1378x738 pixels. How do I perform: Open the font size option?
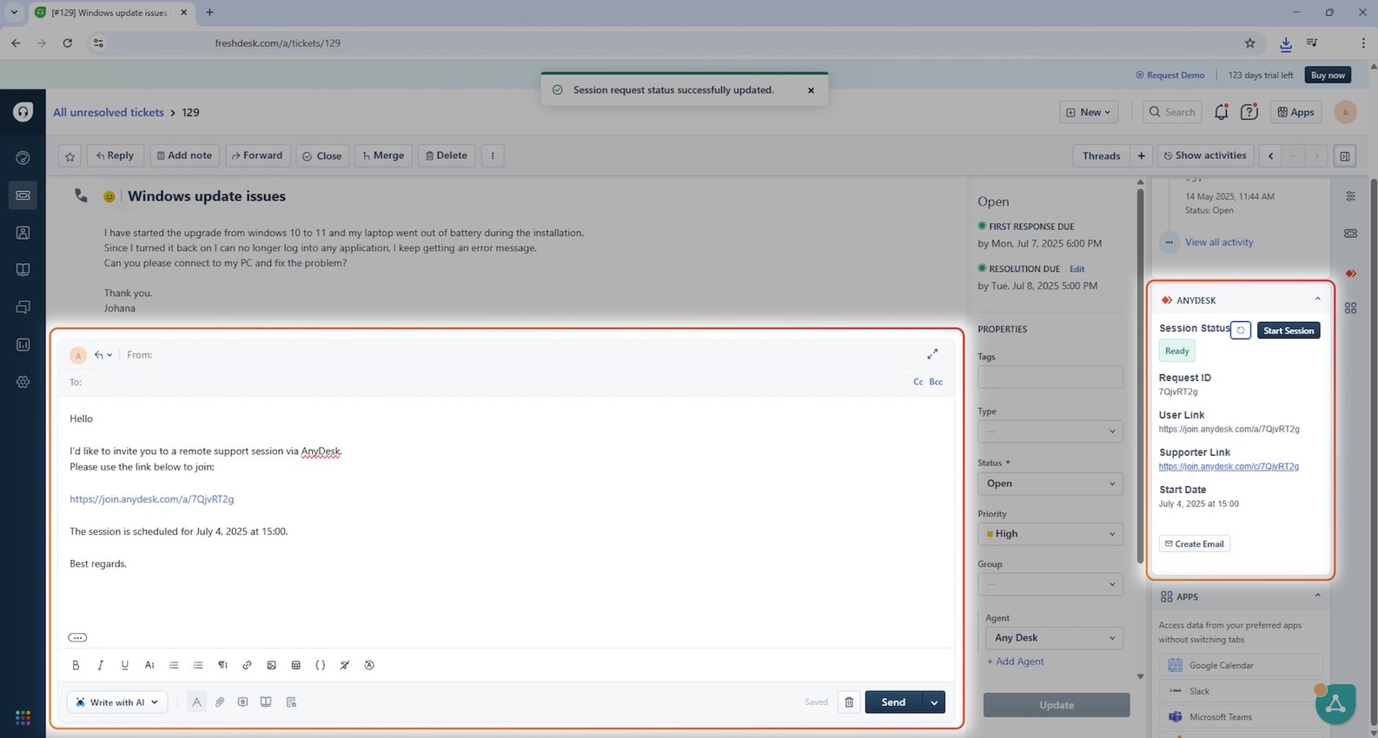(x=149, y=665)
